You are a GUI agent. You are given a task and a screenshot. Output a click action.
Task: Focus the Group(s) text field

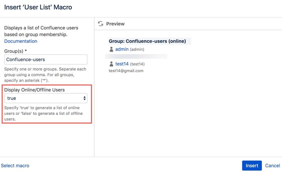pos(46,59)
